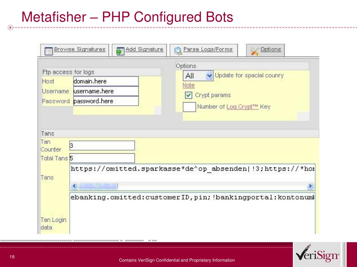Click the Tan Login data text area

[192, 213]
